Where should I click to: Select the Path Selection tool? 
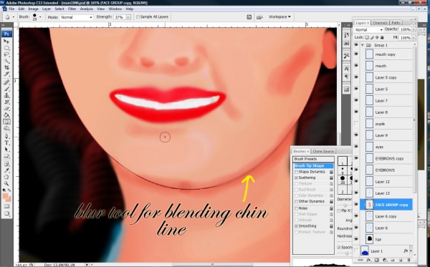click(x=6, y=150)
